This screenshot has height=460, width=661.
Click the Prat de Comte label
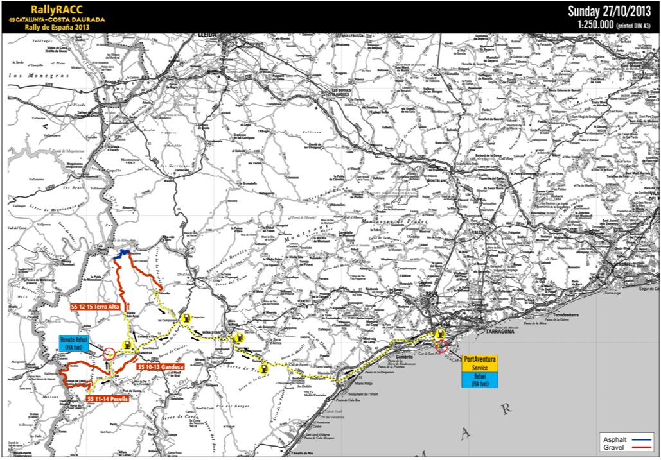tap(132, 391)
